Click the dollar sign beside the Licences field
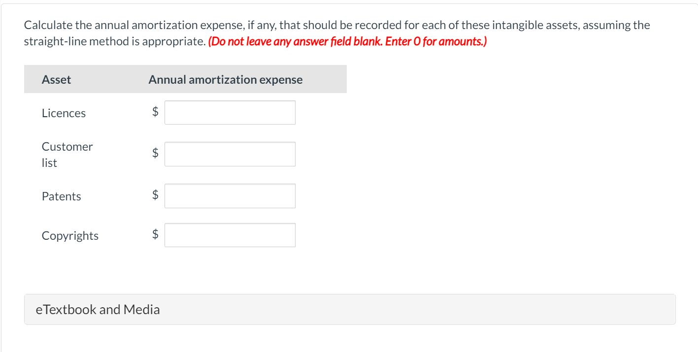Viewport: 698px width, 352px height. [154, 112]
